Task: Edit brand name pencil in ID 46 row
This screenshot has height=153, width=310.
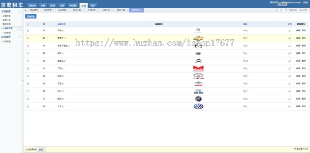Action: 63,31
